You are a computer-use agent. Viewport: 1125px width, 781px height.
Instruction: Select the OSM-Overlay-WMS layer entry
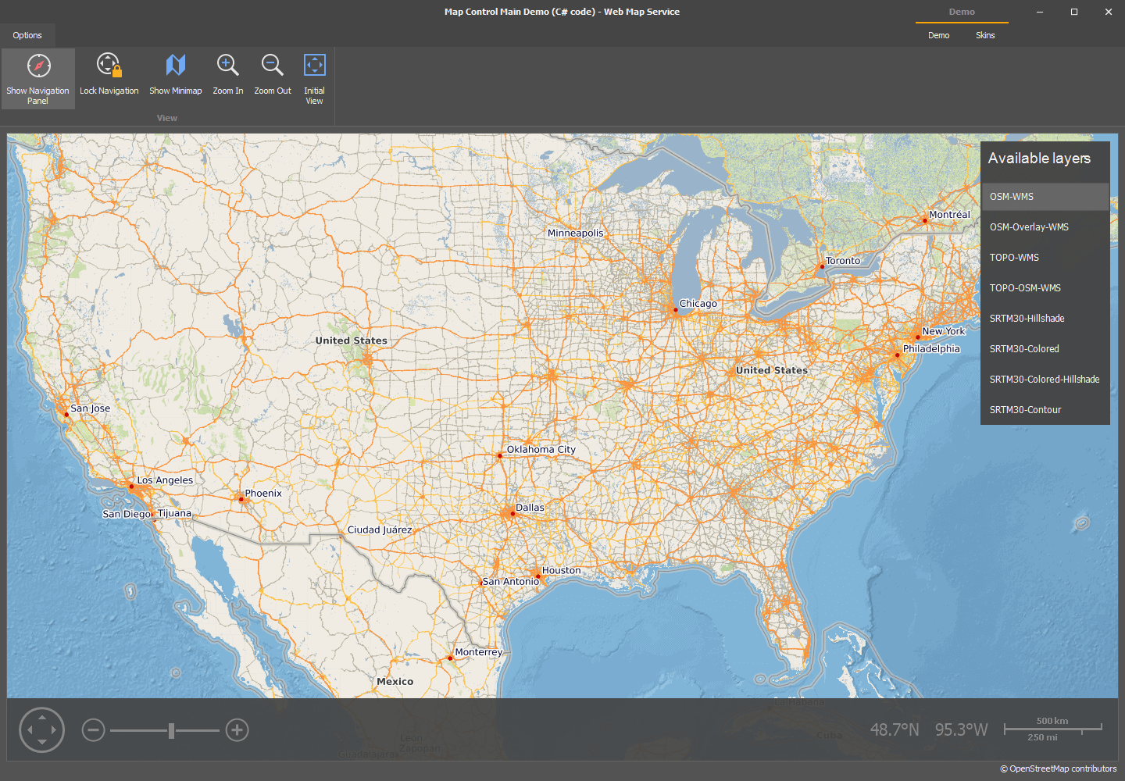pyautogui.click(x=1029, y=226)
